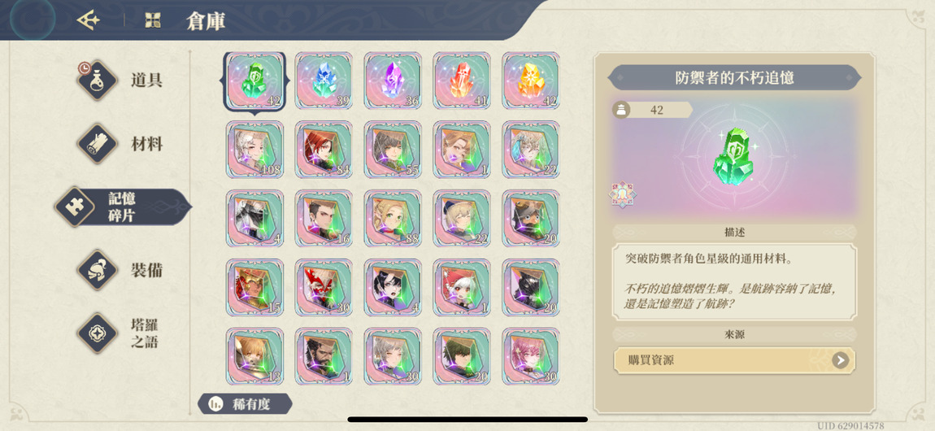935x431 pixels.
Task: Select the character shard with 108
Action: [x=254, y=150]
